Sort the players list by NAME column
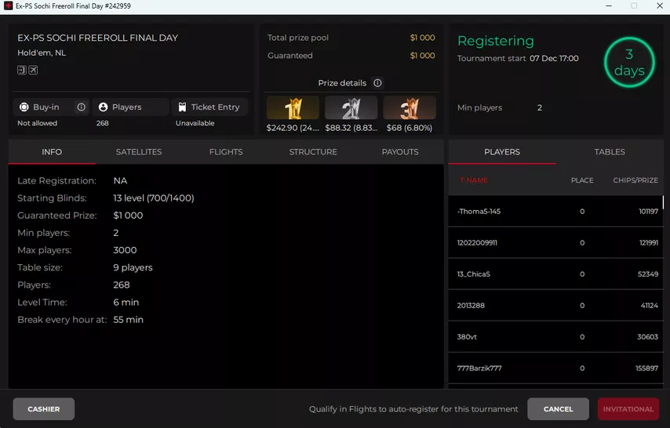 (x=474, y=180)
